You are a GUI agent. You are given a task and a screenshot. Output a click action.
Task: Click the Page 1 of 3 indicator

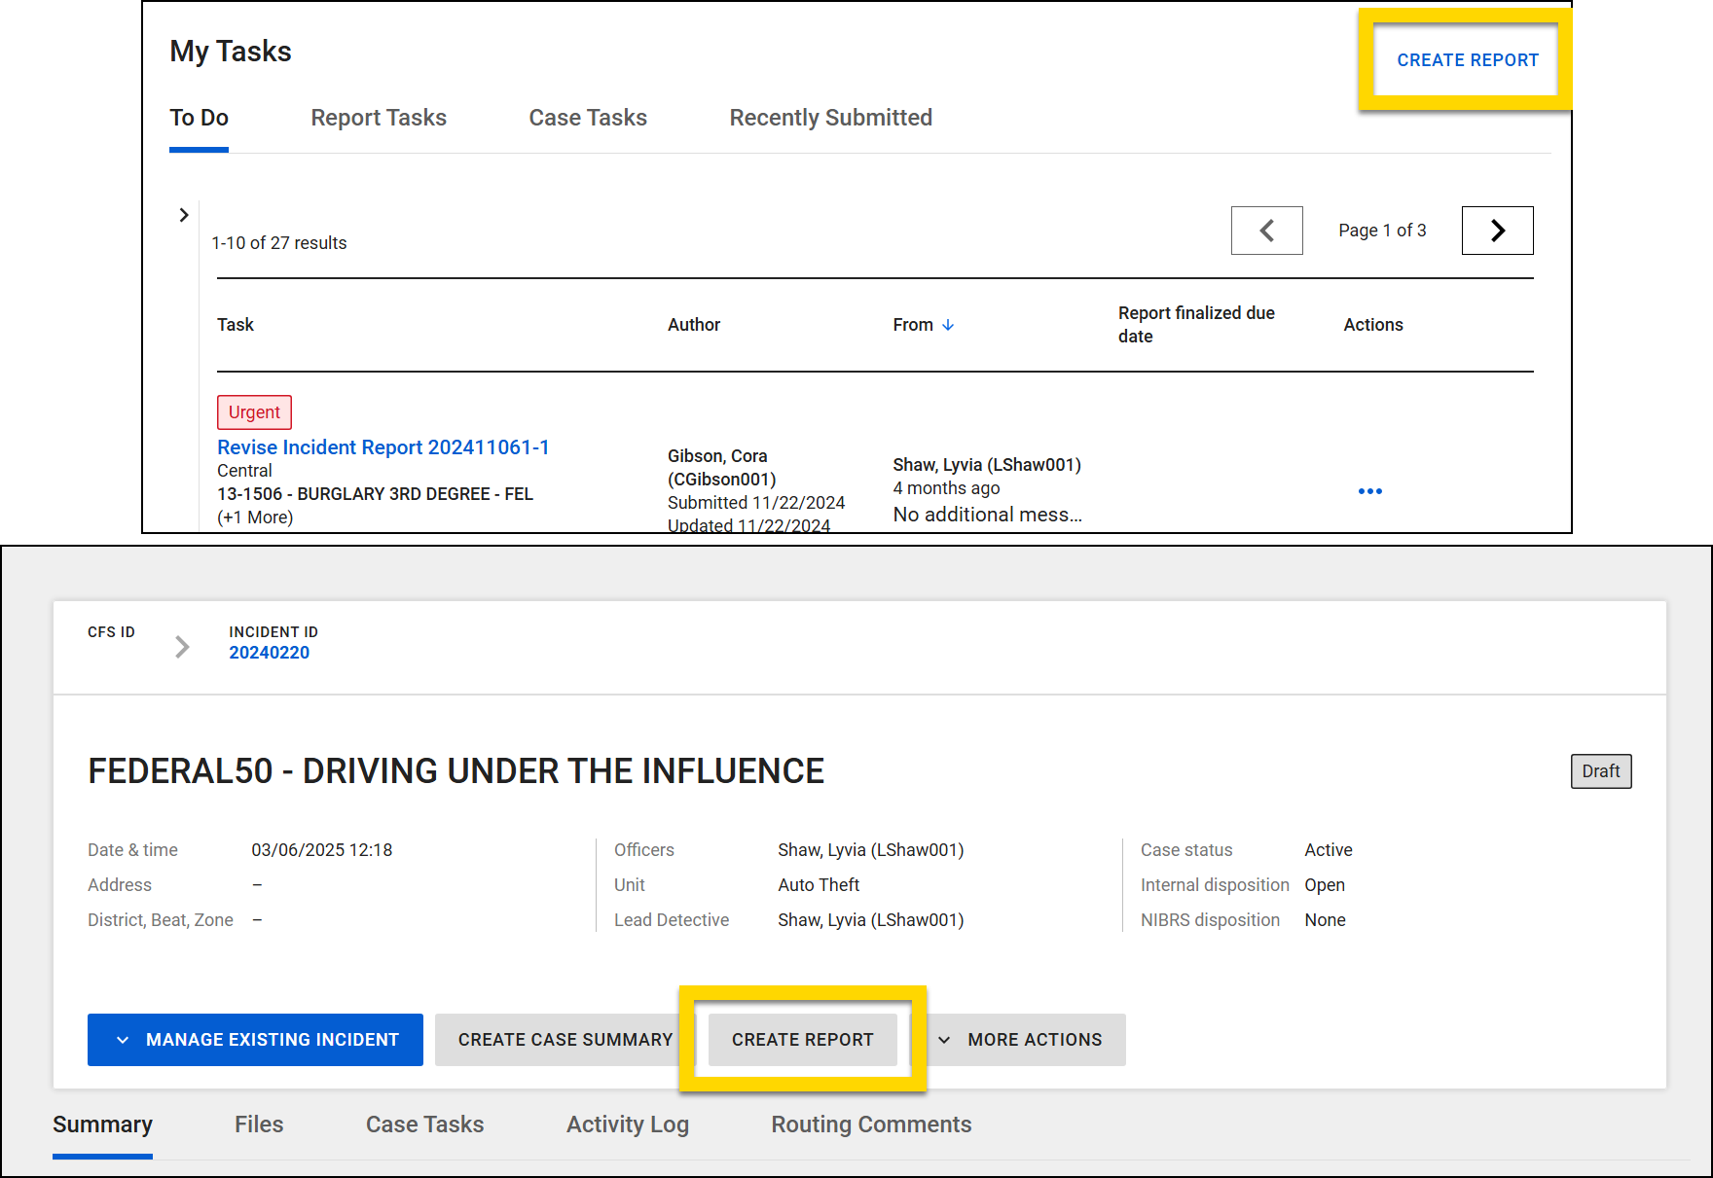[1381, 231]
